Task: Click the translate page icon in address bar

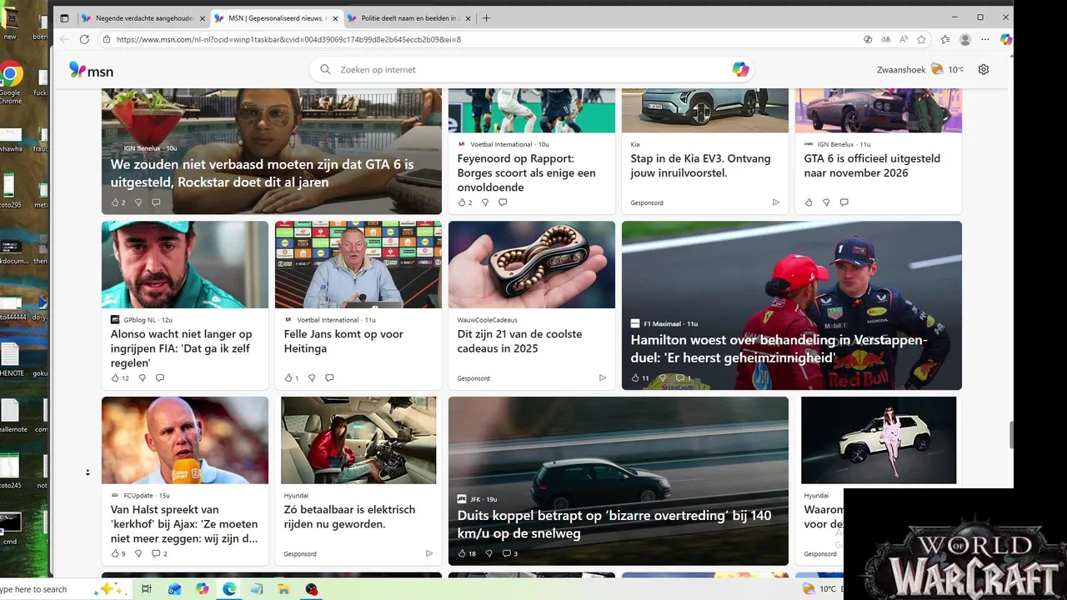Action: pos(885,39)
